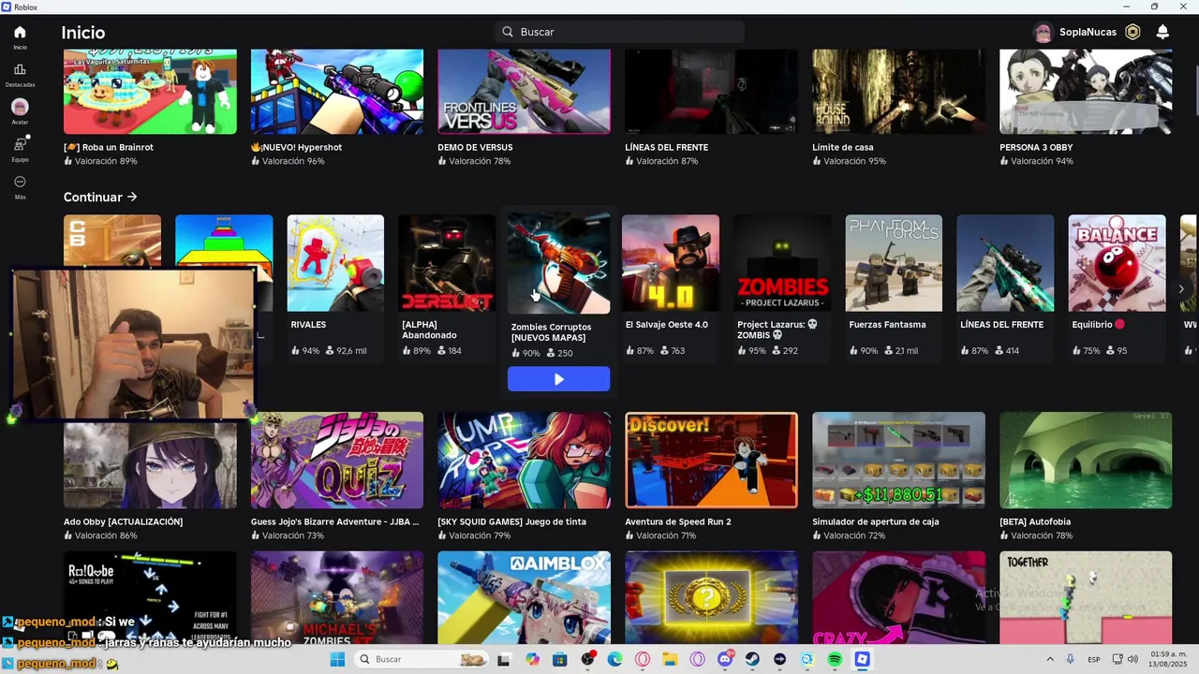The height and width of the screenshot is (674, 1199).
Task: Open the Avatar sidebar icon
Action: point(20,107)
